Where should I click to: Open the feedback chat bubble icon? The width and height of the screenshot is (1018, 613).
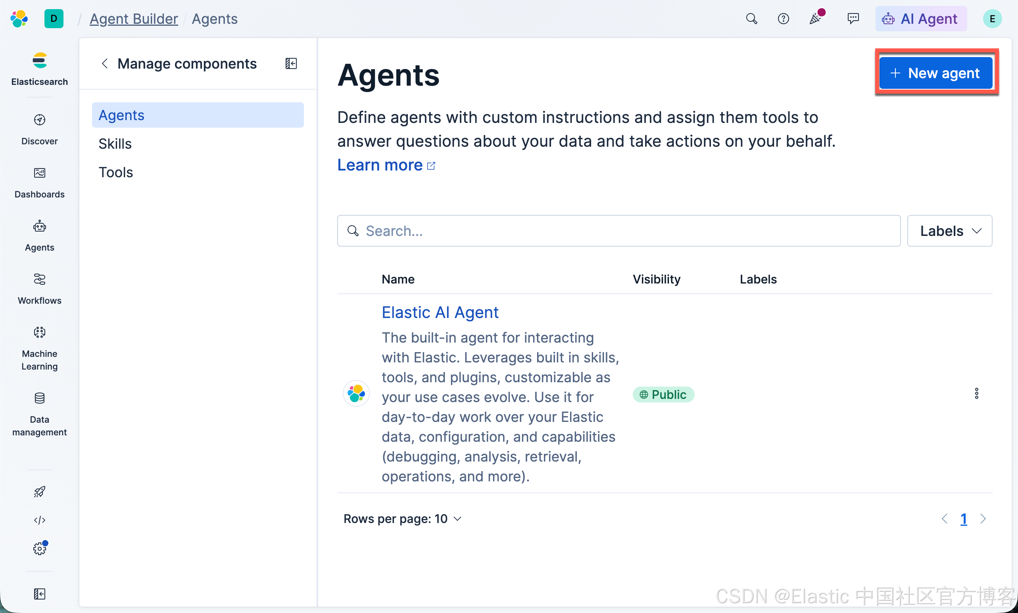point(853,19)
